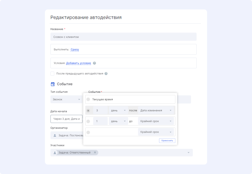Select radio button for 1 день до row
This screenshot has width=252, height=174.
coord(88,121)
